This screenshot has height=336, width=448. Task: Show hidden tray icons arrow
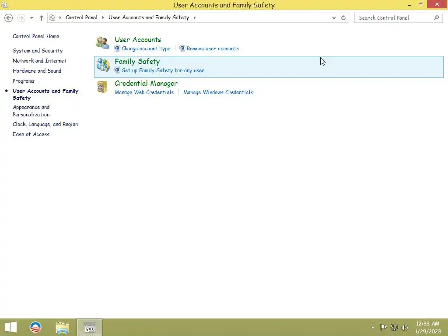373,328
